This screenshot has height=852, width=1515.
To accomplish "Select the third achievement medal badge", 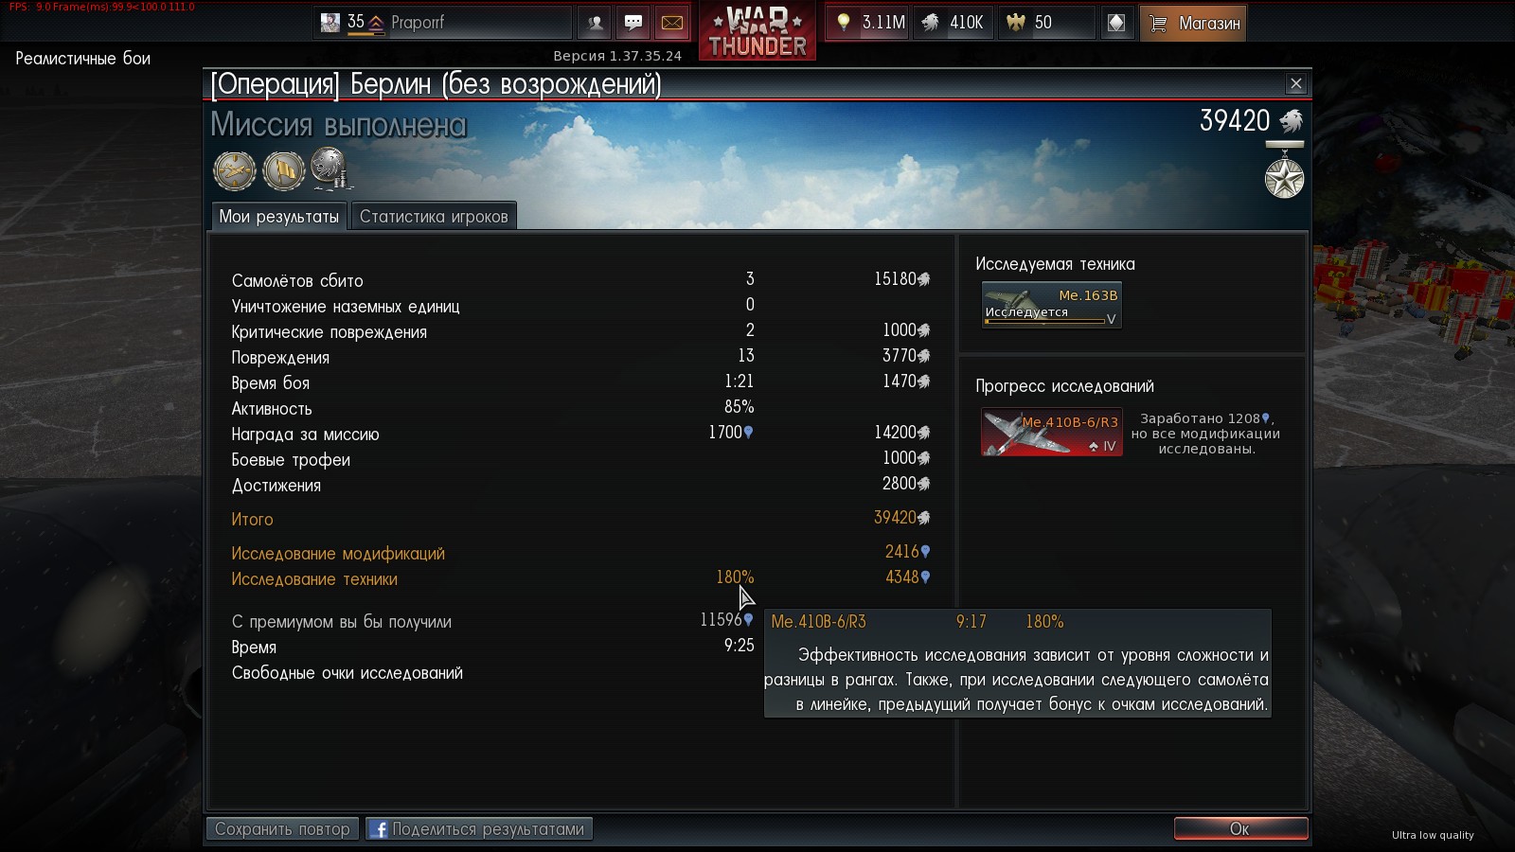I will pos(331,169).
